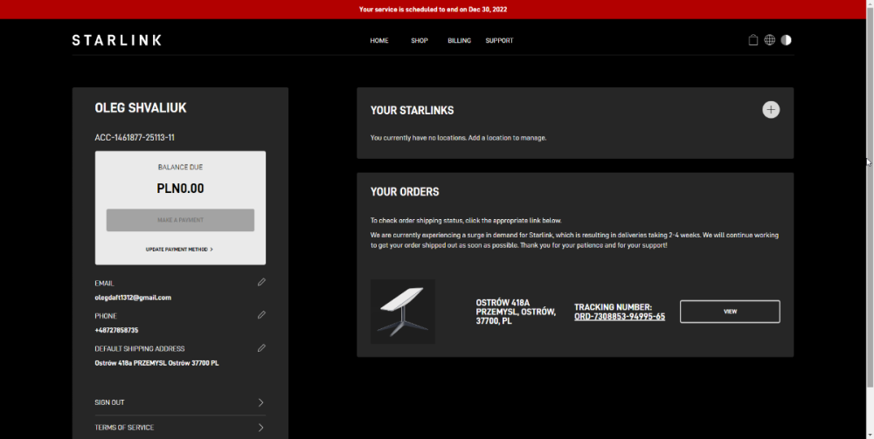Click the Make a Payment button
Screen dimensions: 874x439
(180, 220)
